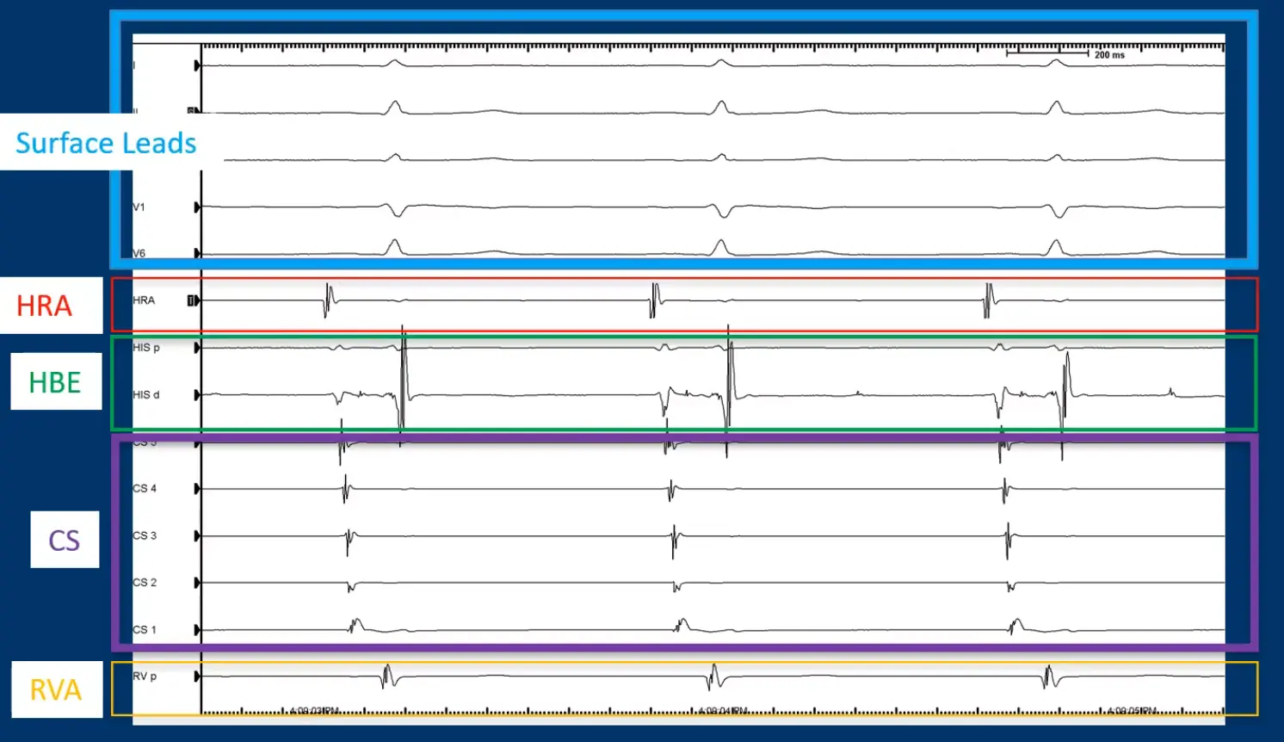Click the purple CS annotation label
This screenshot has width=1284, height=742.
(65, 540)
